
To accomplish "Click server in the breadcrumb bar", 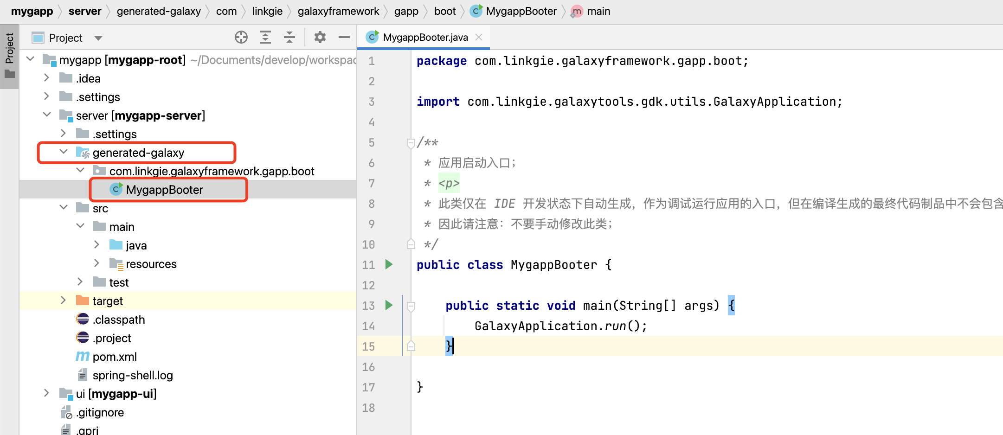I will (x=85, y=11).
